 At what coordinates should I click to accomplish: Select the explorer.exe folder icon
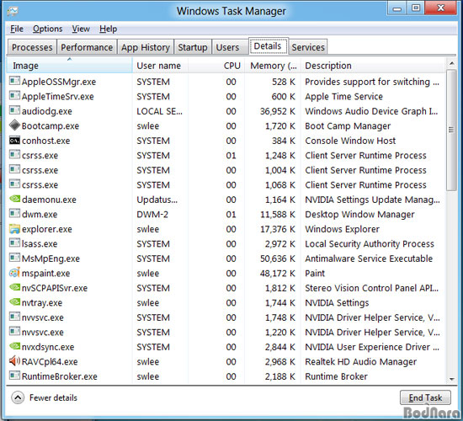(x=14, y=229)
